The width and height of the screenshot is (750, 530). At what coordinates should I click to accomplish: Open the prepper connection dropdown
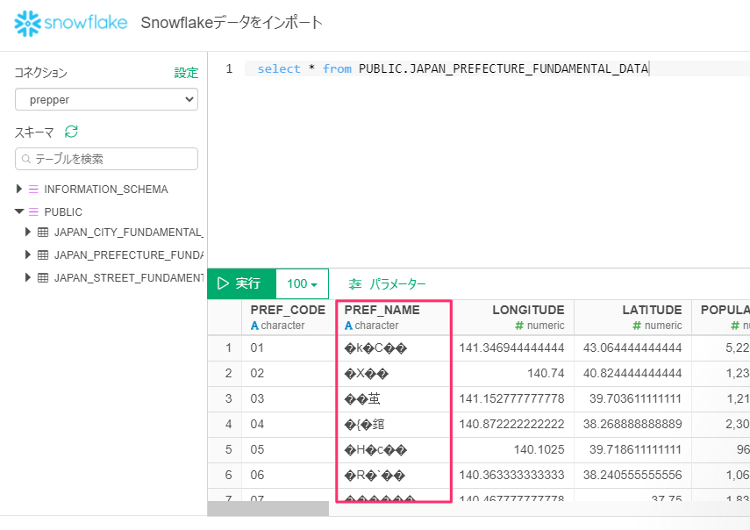107,99
